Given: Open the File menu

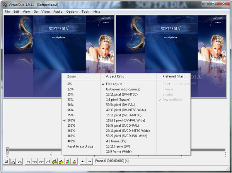Looking at the screenshot, I should coord(7,12).
